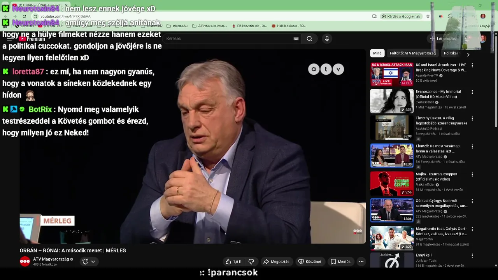498x280 pixels.
Task: Open the Elemző: Ha most vasárnap video title
Action: [437, 149]
